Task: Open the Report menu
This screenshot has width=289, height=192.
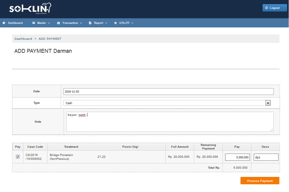Action: click(x=98, y=23)
